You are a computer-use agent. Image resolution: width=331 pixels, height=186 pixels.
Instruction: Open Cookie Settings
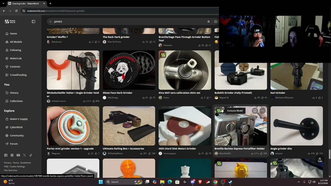(x=17, y=167)
